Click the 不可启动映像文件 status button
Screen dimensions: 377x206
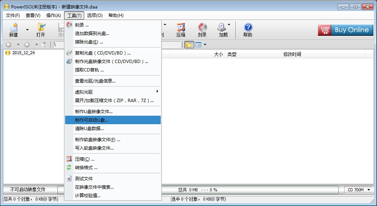(28, 190)
